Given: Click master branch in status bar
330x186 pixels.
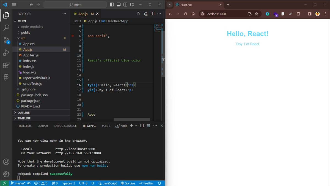Looking at the screenshot, I should coord(18,183).
